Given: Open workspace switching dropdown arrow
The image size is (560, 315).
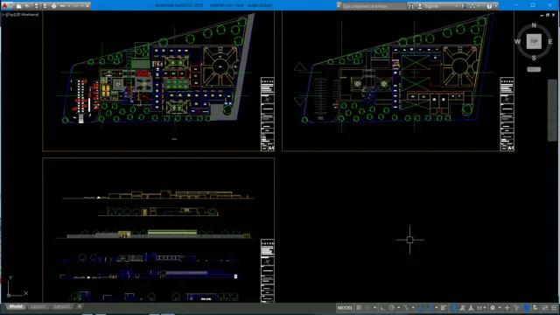Looking at the screenshot, I should [x=500, y=308].
